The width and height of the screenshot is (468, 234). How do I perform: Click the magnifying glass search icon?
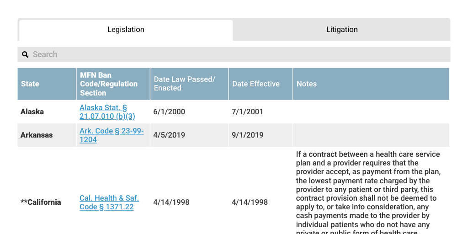tap(26, 54)
